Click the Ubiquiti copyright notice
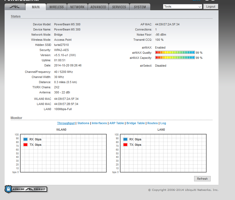 coord(183,190)
